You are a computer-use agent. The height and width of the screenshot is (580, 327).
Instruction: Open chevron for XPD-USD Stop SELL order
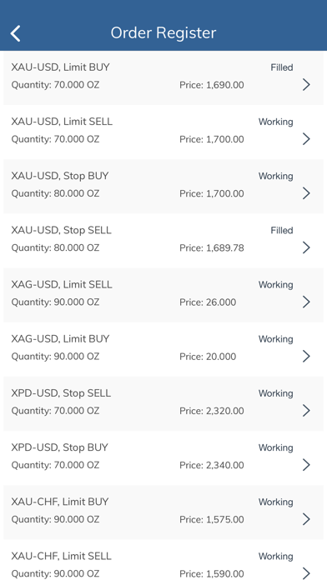coord(306,411)
